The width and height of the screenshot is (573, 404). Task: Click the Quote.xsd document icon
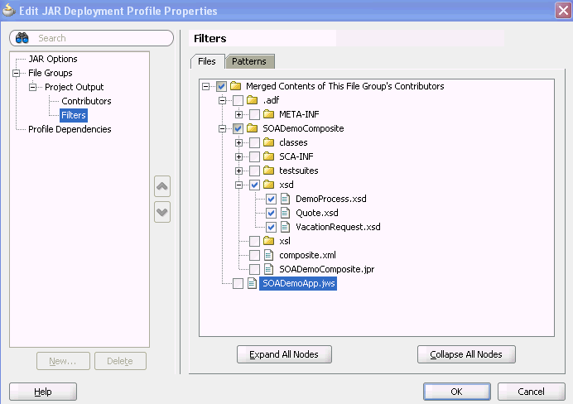285,213
